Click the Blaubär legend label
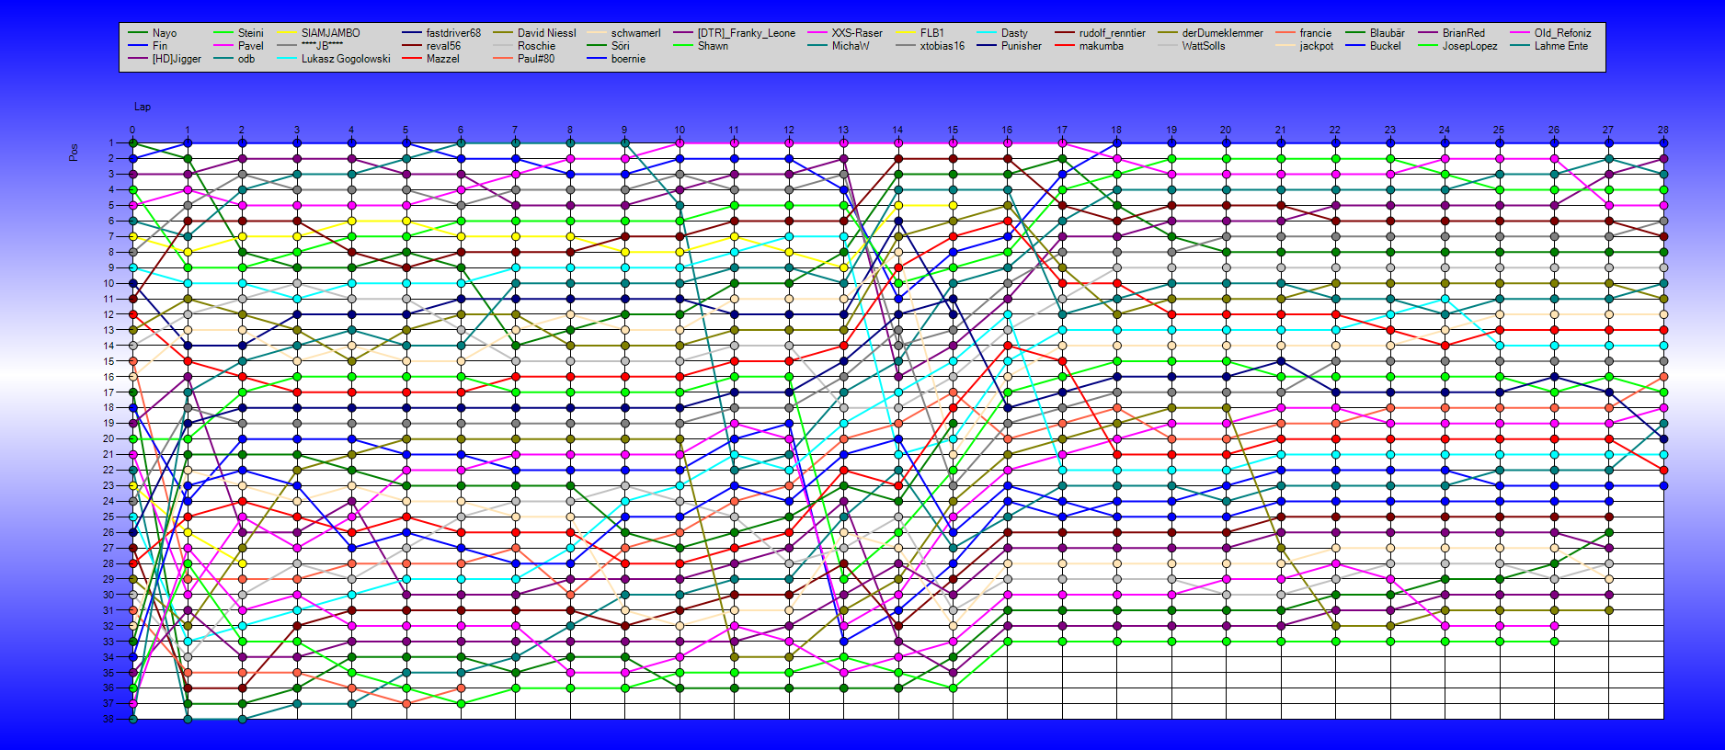 [x=1387, y=33]
